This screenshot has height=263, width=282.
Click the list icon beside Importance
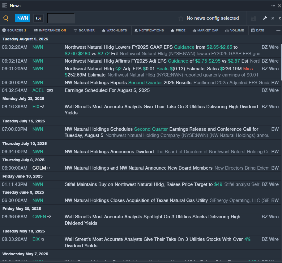point(36,30)
